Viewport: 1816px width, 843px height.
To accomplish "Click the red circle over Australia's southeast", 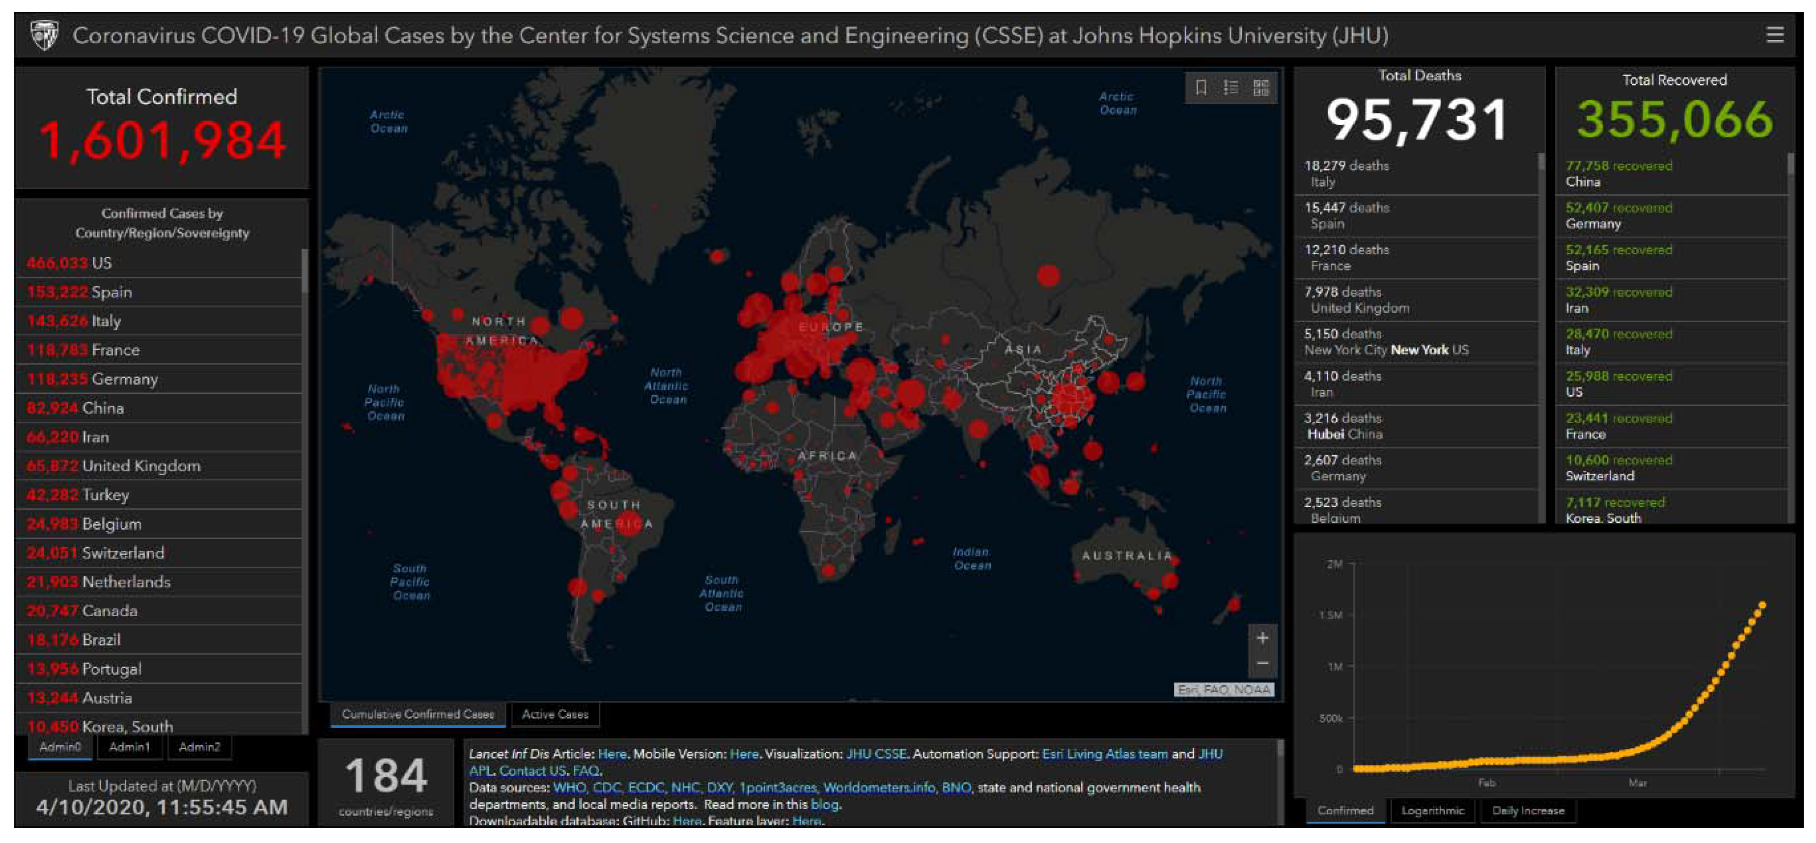I will (1170, 581).
